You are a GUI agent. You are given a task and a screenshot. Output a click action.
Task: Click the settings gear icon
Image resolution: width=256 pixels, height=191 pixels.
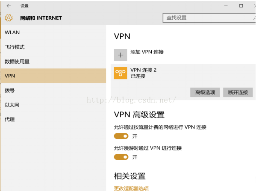(x=9, y=18)
